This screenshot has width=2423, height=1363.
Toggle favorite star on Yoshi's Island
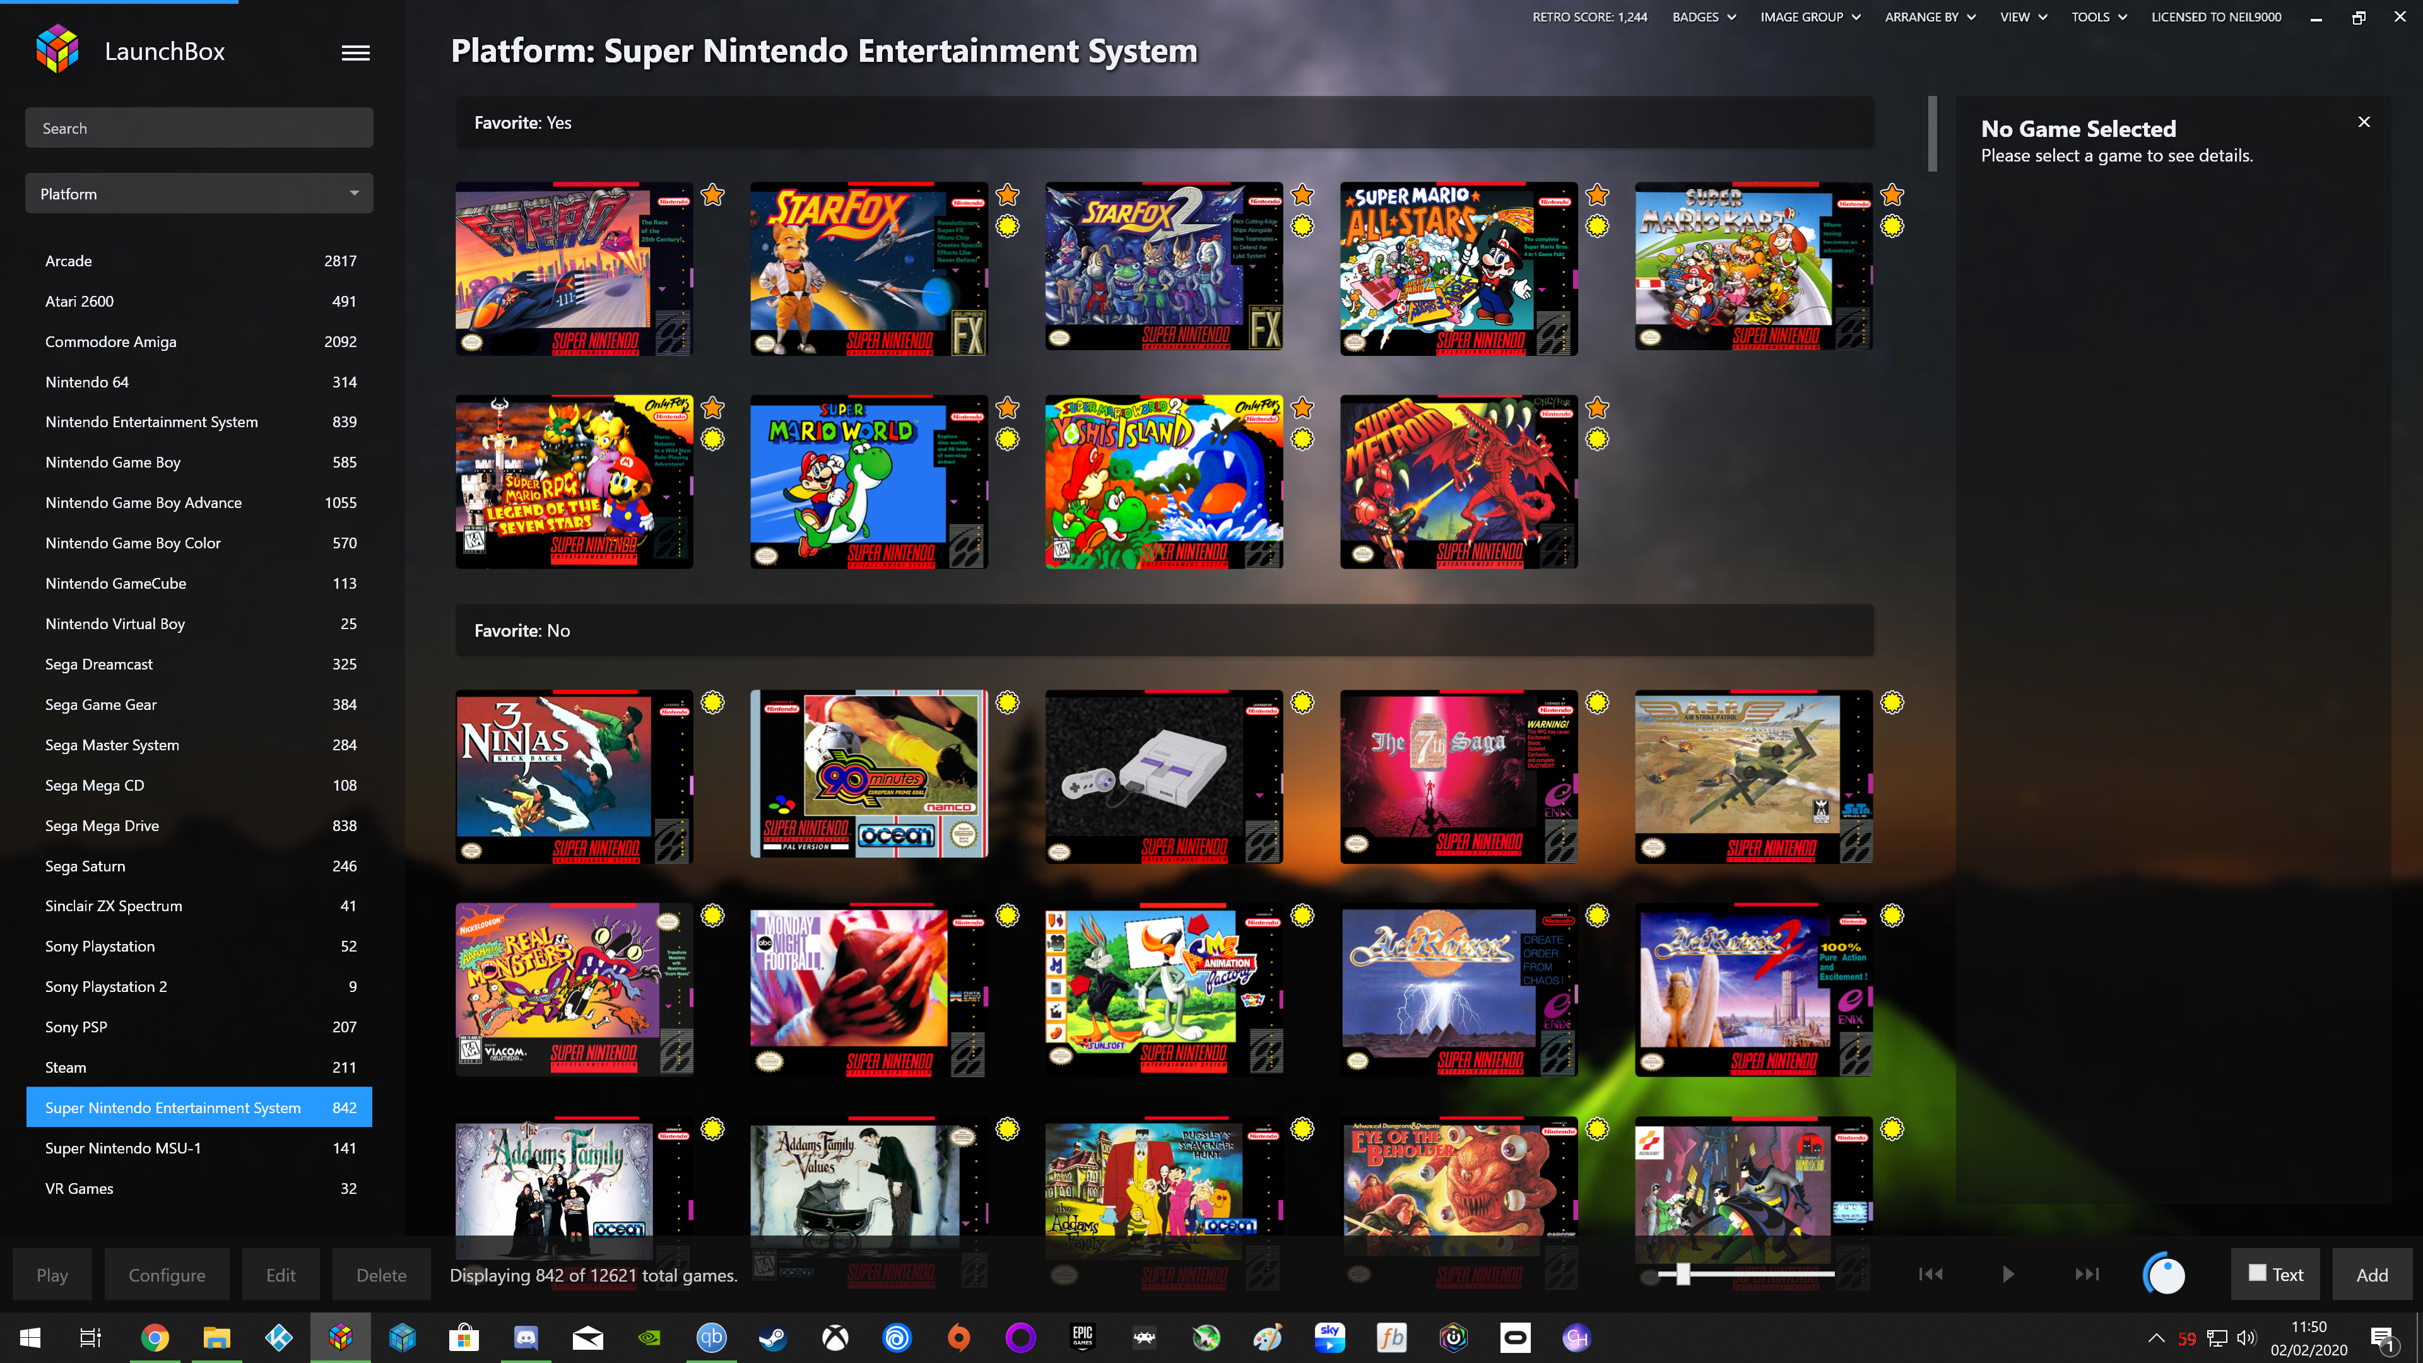1303,407
